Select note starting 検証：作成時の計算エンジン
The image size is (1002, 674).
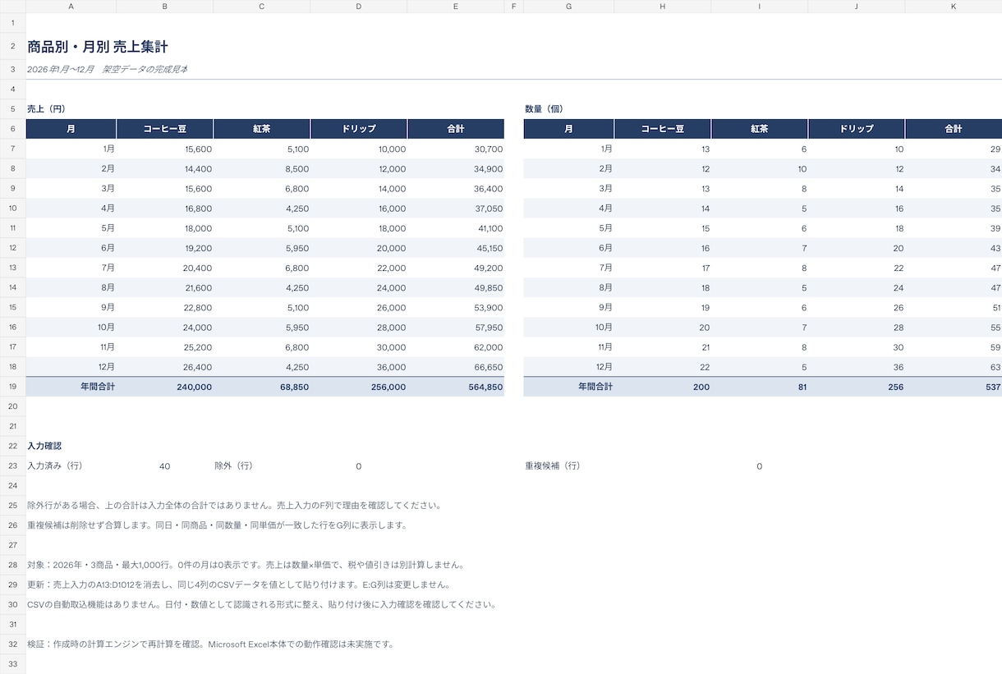(x=211, y=644)
